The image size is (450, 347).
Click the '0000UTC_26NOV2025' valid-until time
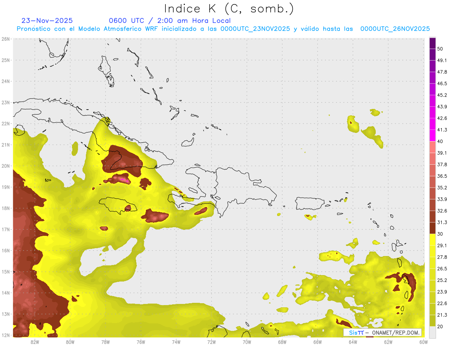pyautogui.click(x=395, y=29)
